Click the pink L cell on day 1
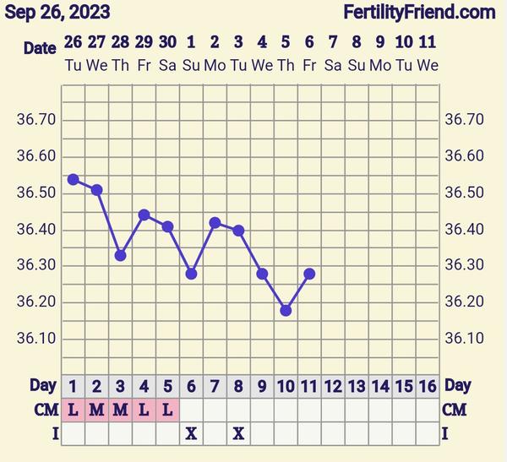The image size is (507, 462). (73, 410)
